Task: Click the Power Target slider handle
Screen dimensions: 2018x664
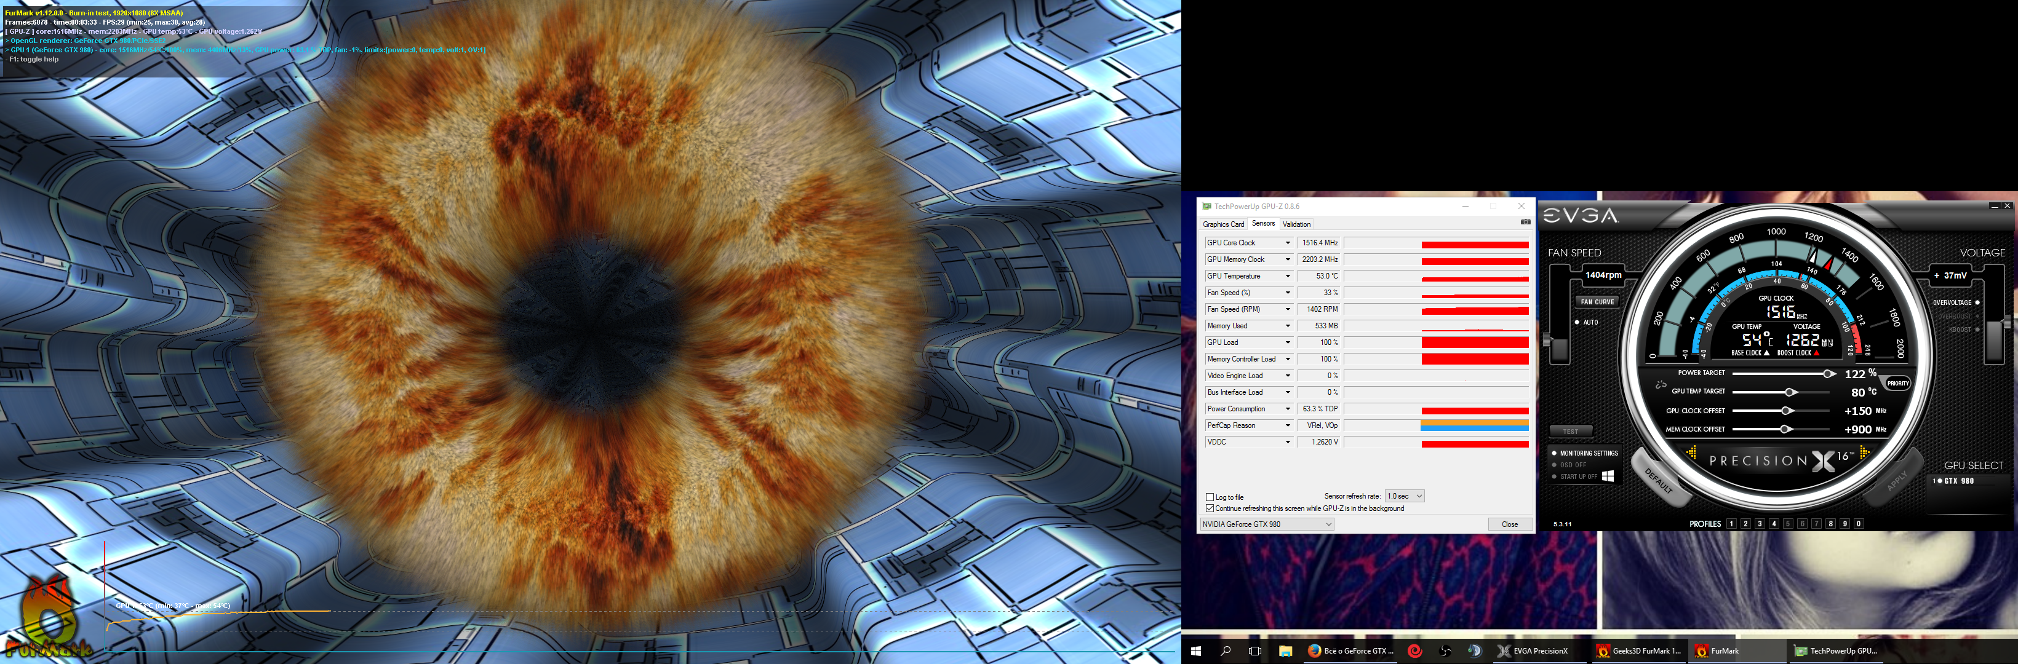Action: click(1828, 374)
